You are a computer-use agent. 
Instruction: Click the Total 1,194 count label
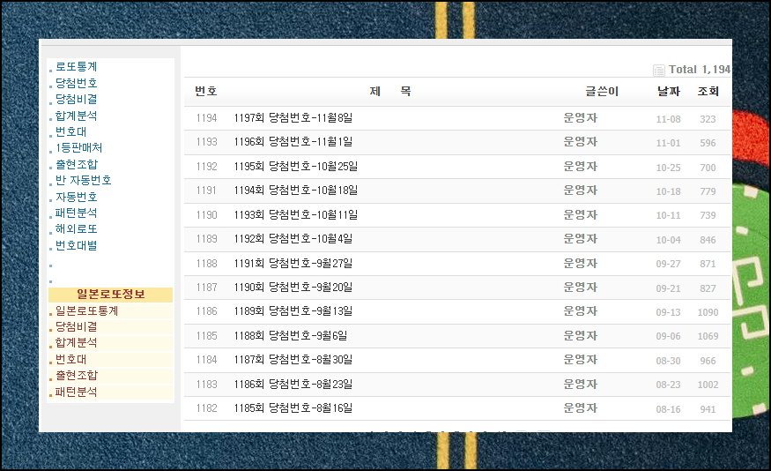(700, 70)
